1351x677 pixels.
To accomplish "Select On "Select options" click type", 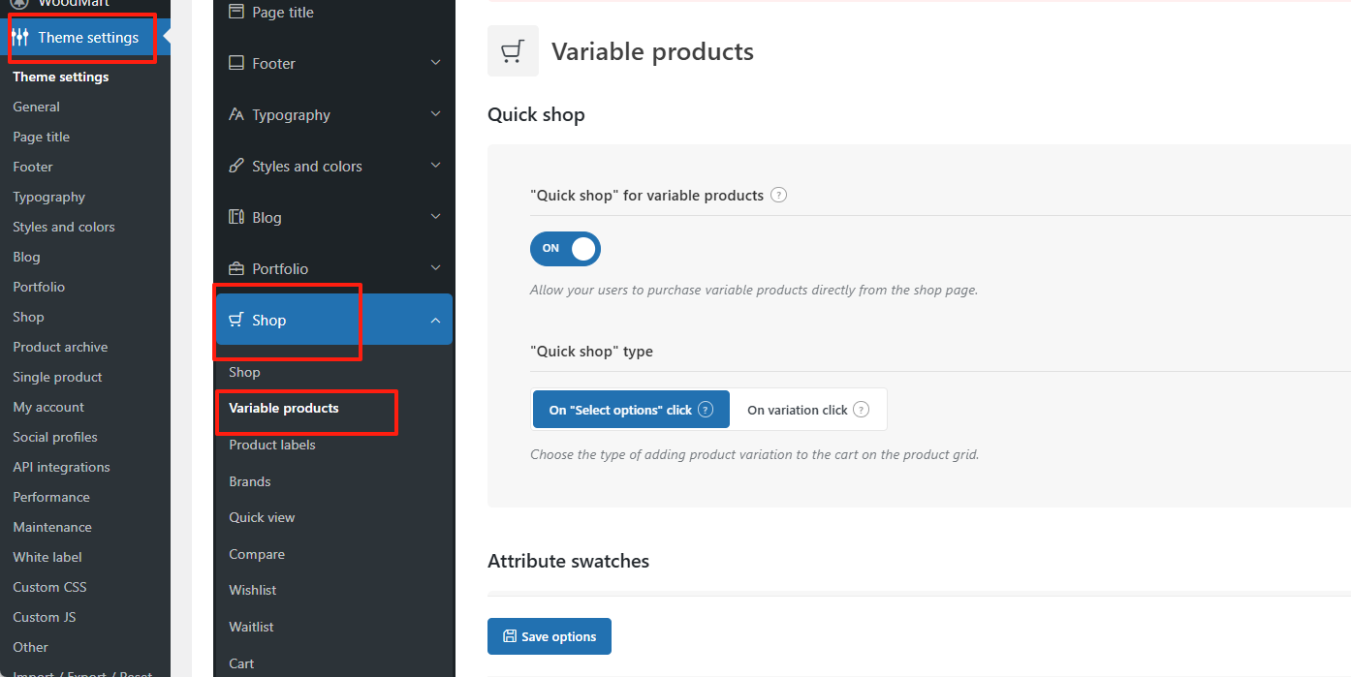I will [631, 410].
